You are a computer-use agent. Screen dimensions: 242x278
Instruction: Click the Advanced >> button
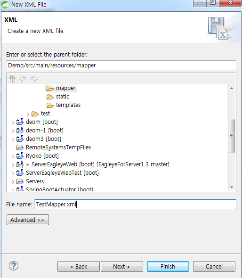point(28,220)
